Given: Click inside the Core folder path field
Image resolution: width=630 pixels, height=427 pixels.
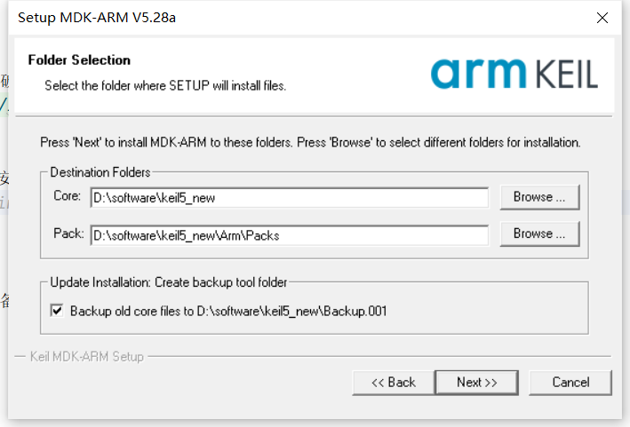Looking at the screenshot, I should (290, 197).
